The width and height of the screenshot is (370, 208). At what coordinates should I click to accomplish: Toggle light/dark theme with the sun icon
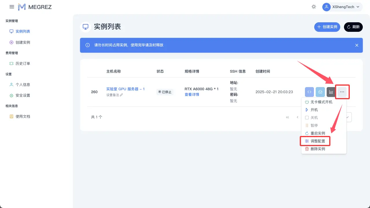pyautogui.click(x=314, y=7)
